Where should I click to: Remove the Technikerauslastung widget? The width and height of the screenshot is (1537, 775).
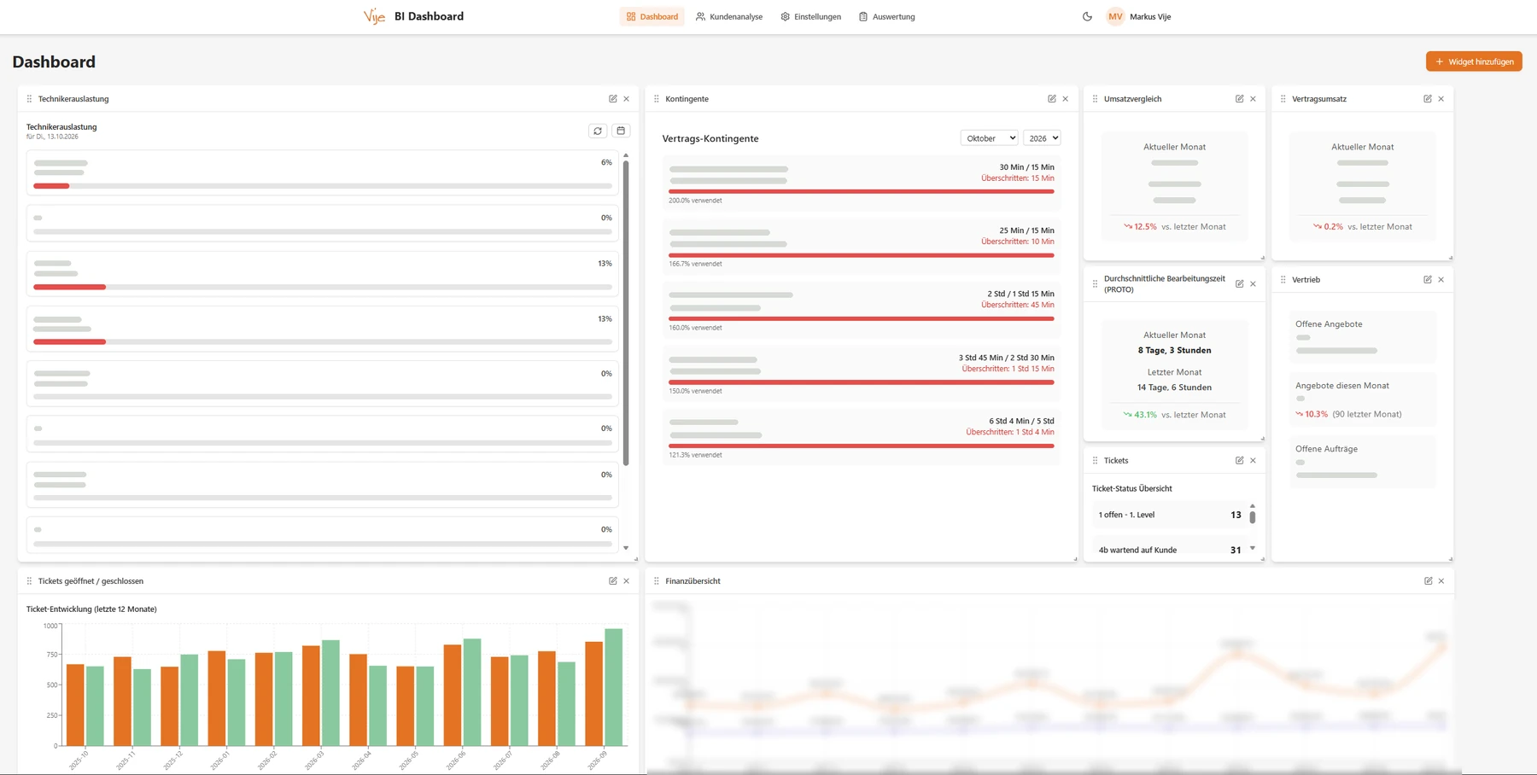click(627, 99)
